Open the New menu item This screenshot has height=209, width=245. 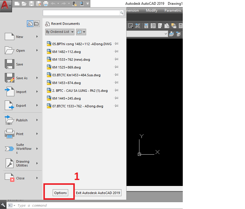21,37
